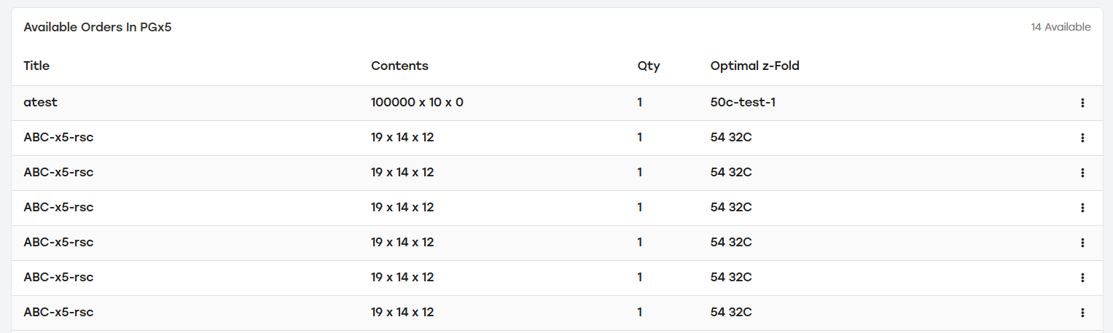Open options menu for fourth ABC-x5-rsc order
Image resolution: width=1113 pixels, height=333 pixels.
pos(1082,243)
